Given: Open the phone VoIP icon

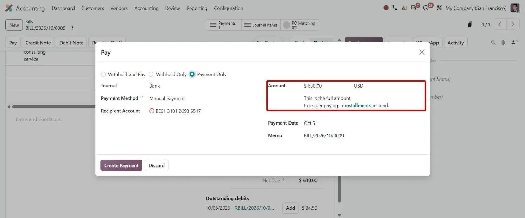Looking at the screenshot, I should (395, 8).
